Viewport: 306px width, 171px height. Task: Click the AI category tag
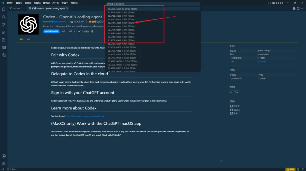[x=231, y=92]
